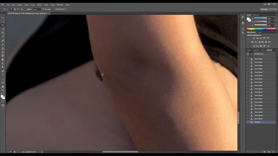Set history brush source to snapshot

point(248,54)
